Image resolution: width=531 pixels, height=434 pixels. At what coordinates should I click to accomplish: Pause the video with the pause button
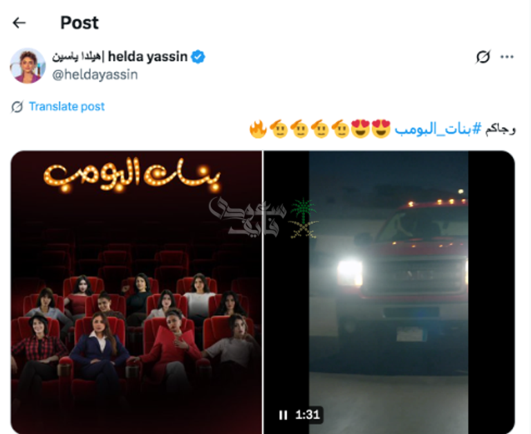tap(283, 415)
